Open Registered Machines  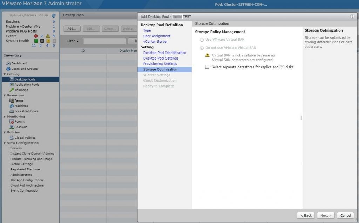pos(25,169)
